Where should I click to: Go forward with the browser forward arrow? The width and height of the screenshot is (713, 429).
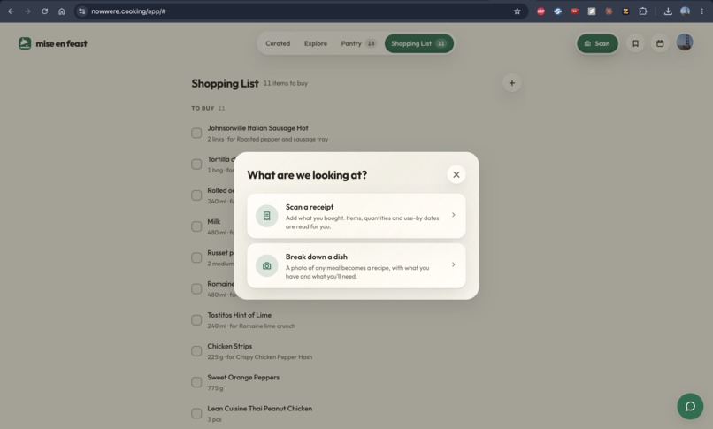click(27, 11)
